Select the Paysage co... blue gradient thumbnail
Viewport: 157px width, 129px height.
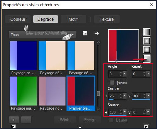pyautogui.click(x=23, y=55)
